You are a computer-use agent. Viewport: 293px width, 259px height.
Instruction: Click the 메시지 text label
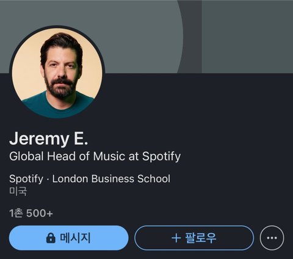point(75,238)
